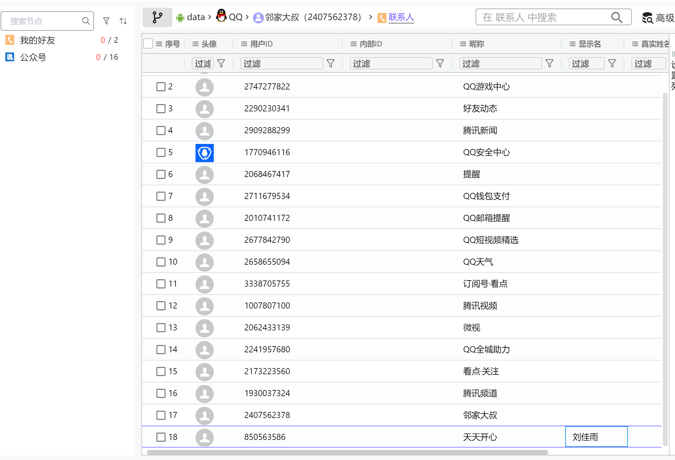
Task: Open 昵称 column header menu
Action: pos(463,44)
